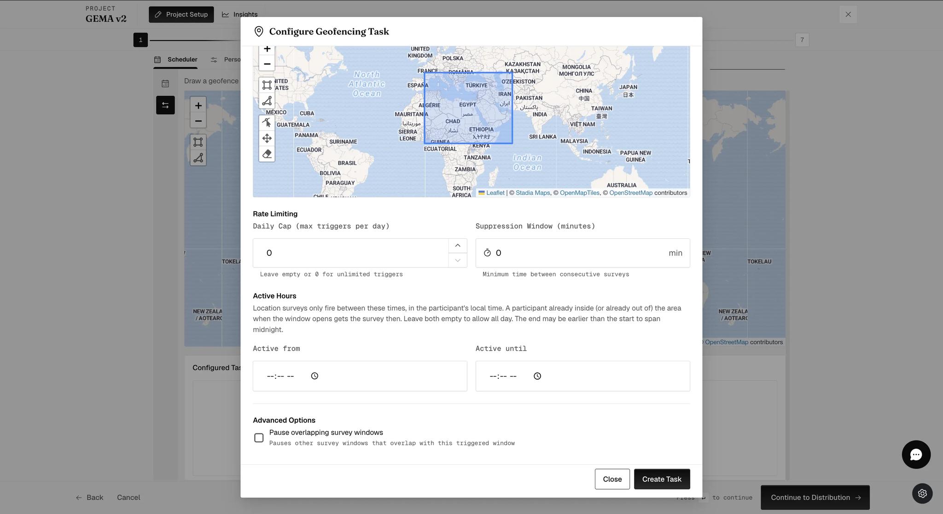Zoom out on the background map

click(x=198, y=121)
